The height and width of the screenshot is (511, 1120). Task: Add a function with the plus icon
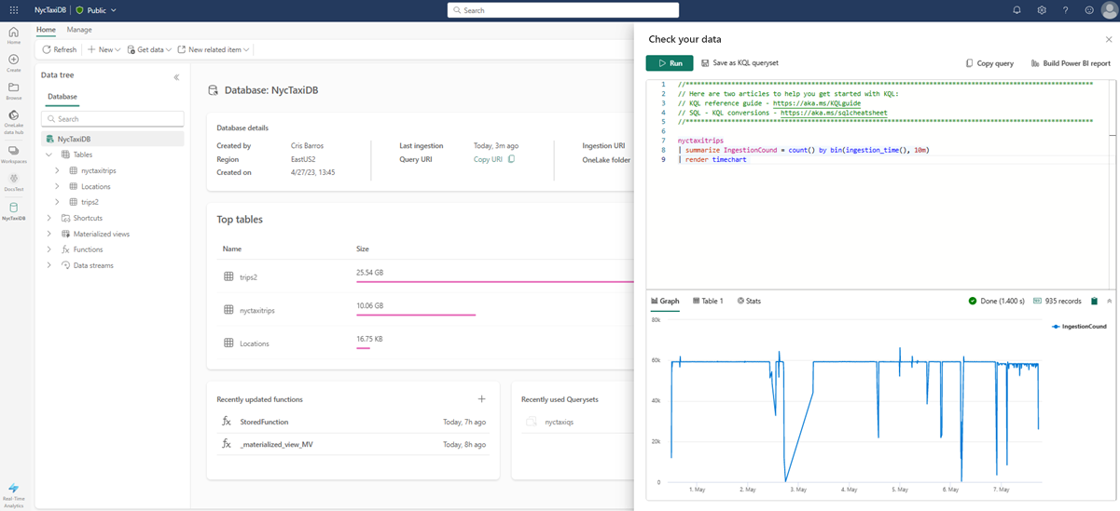coord(482,399)
